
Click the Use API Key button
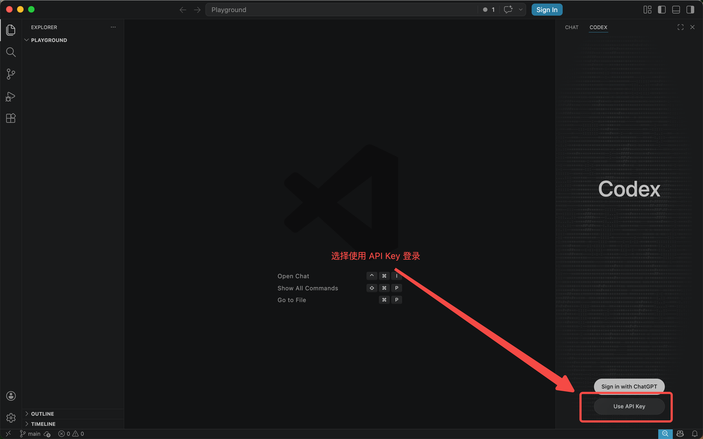(x=629, y=407)
